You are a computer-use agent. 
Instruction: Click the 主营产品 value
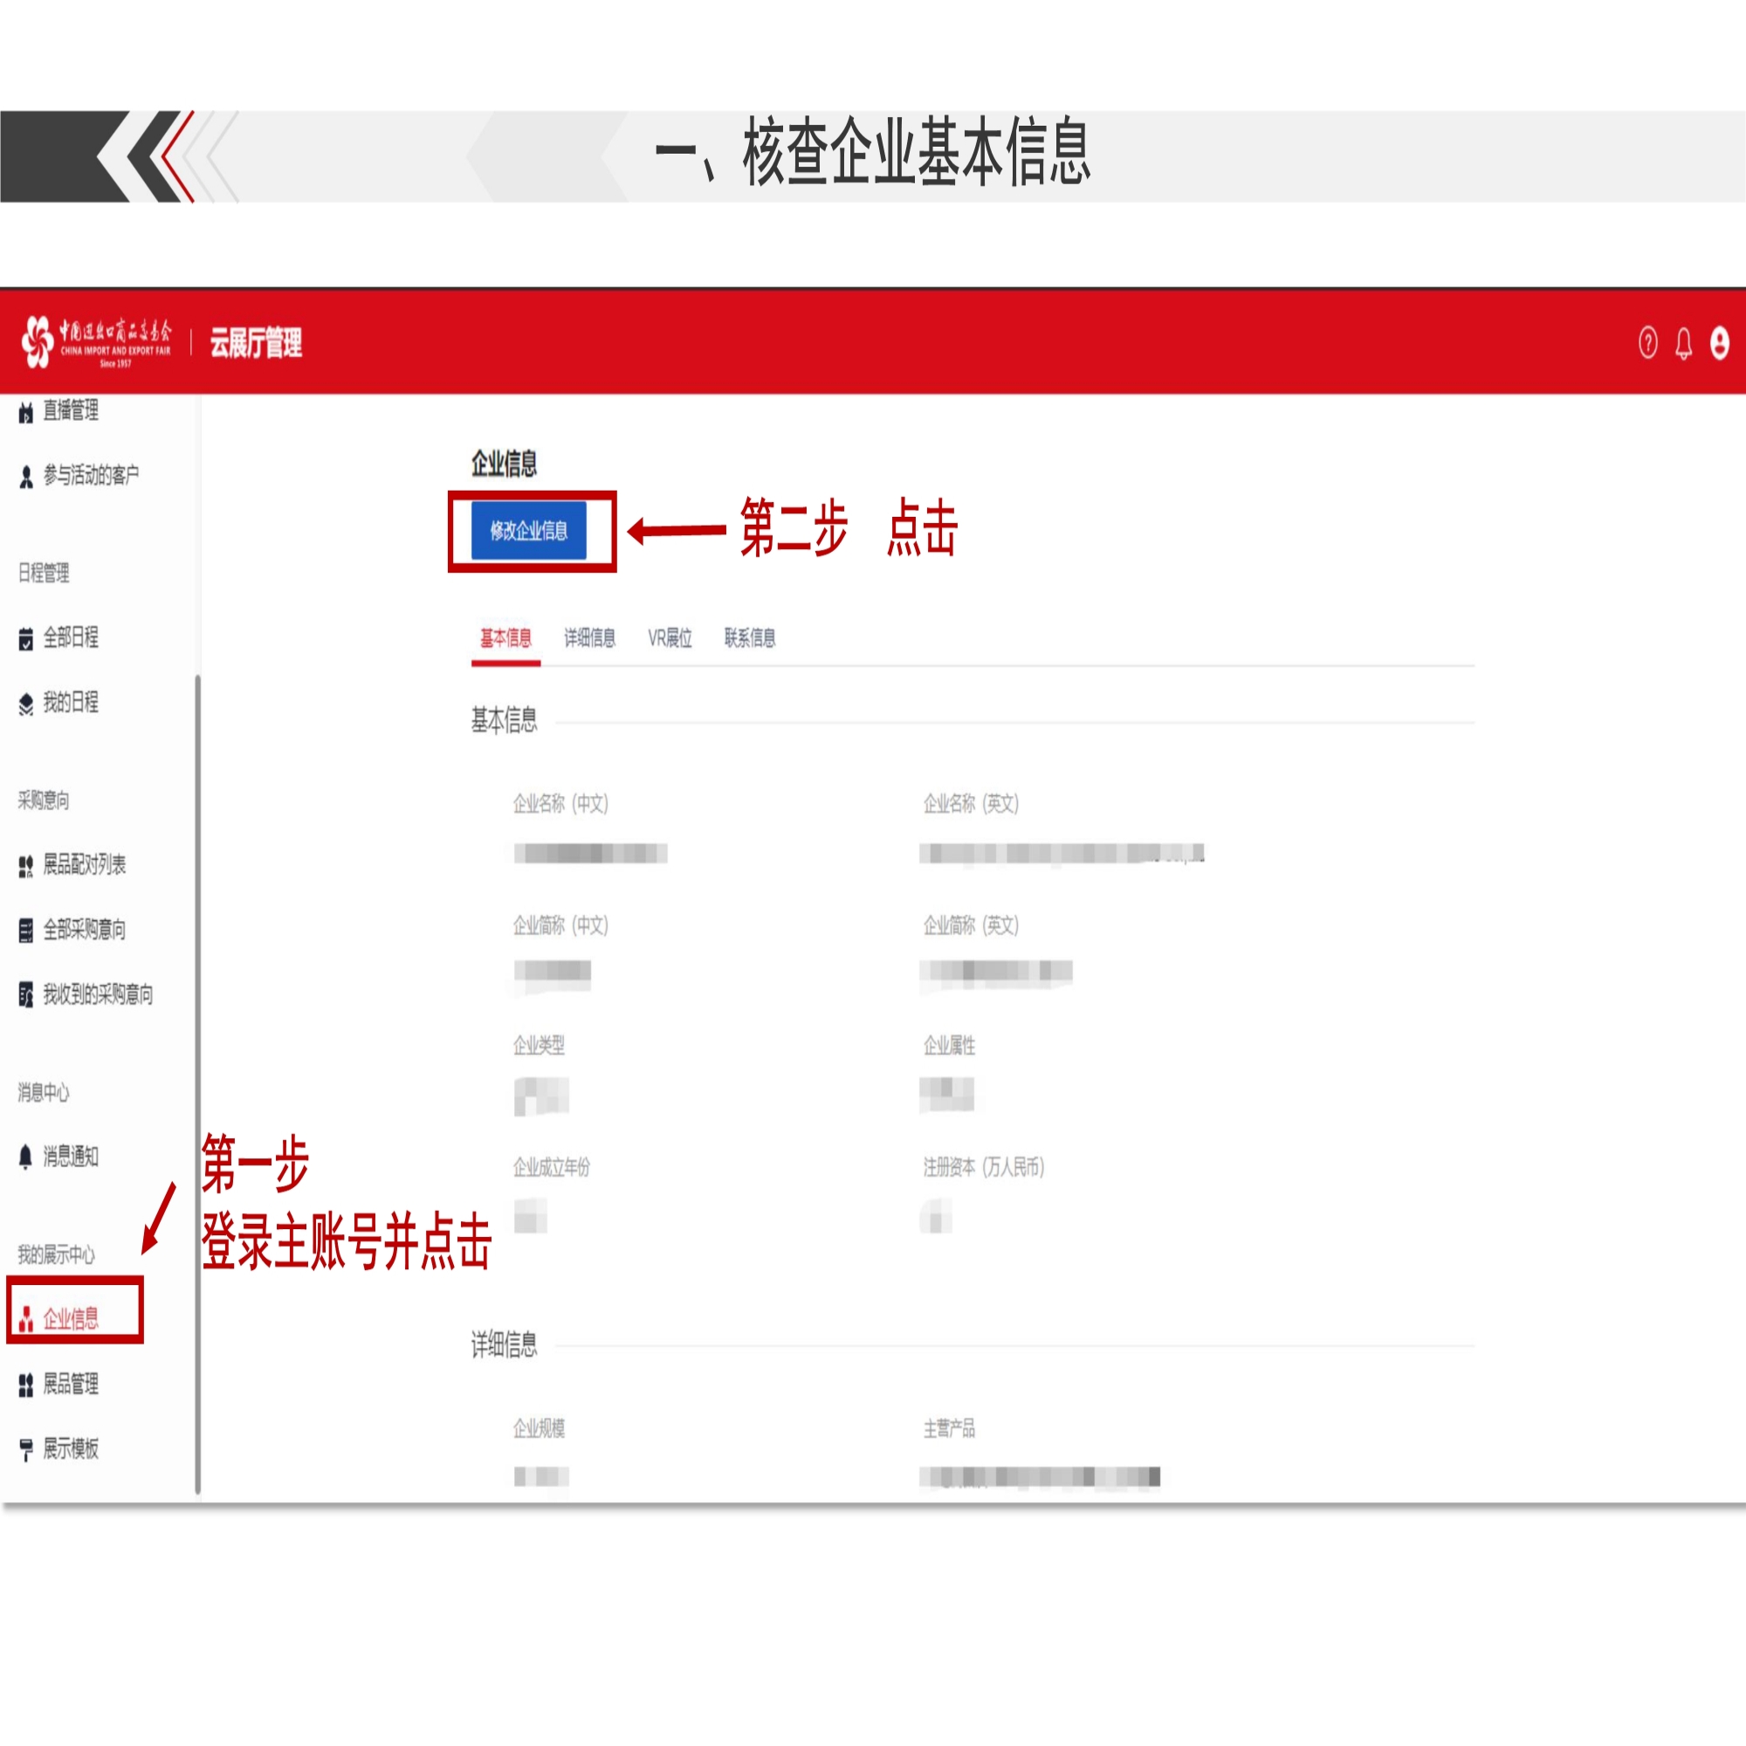[x=1041, y=1478]
